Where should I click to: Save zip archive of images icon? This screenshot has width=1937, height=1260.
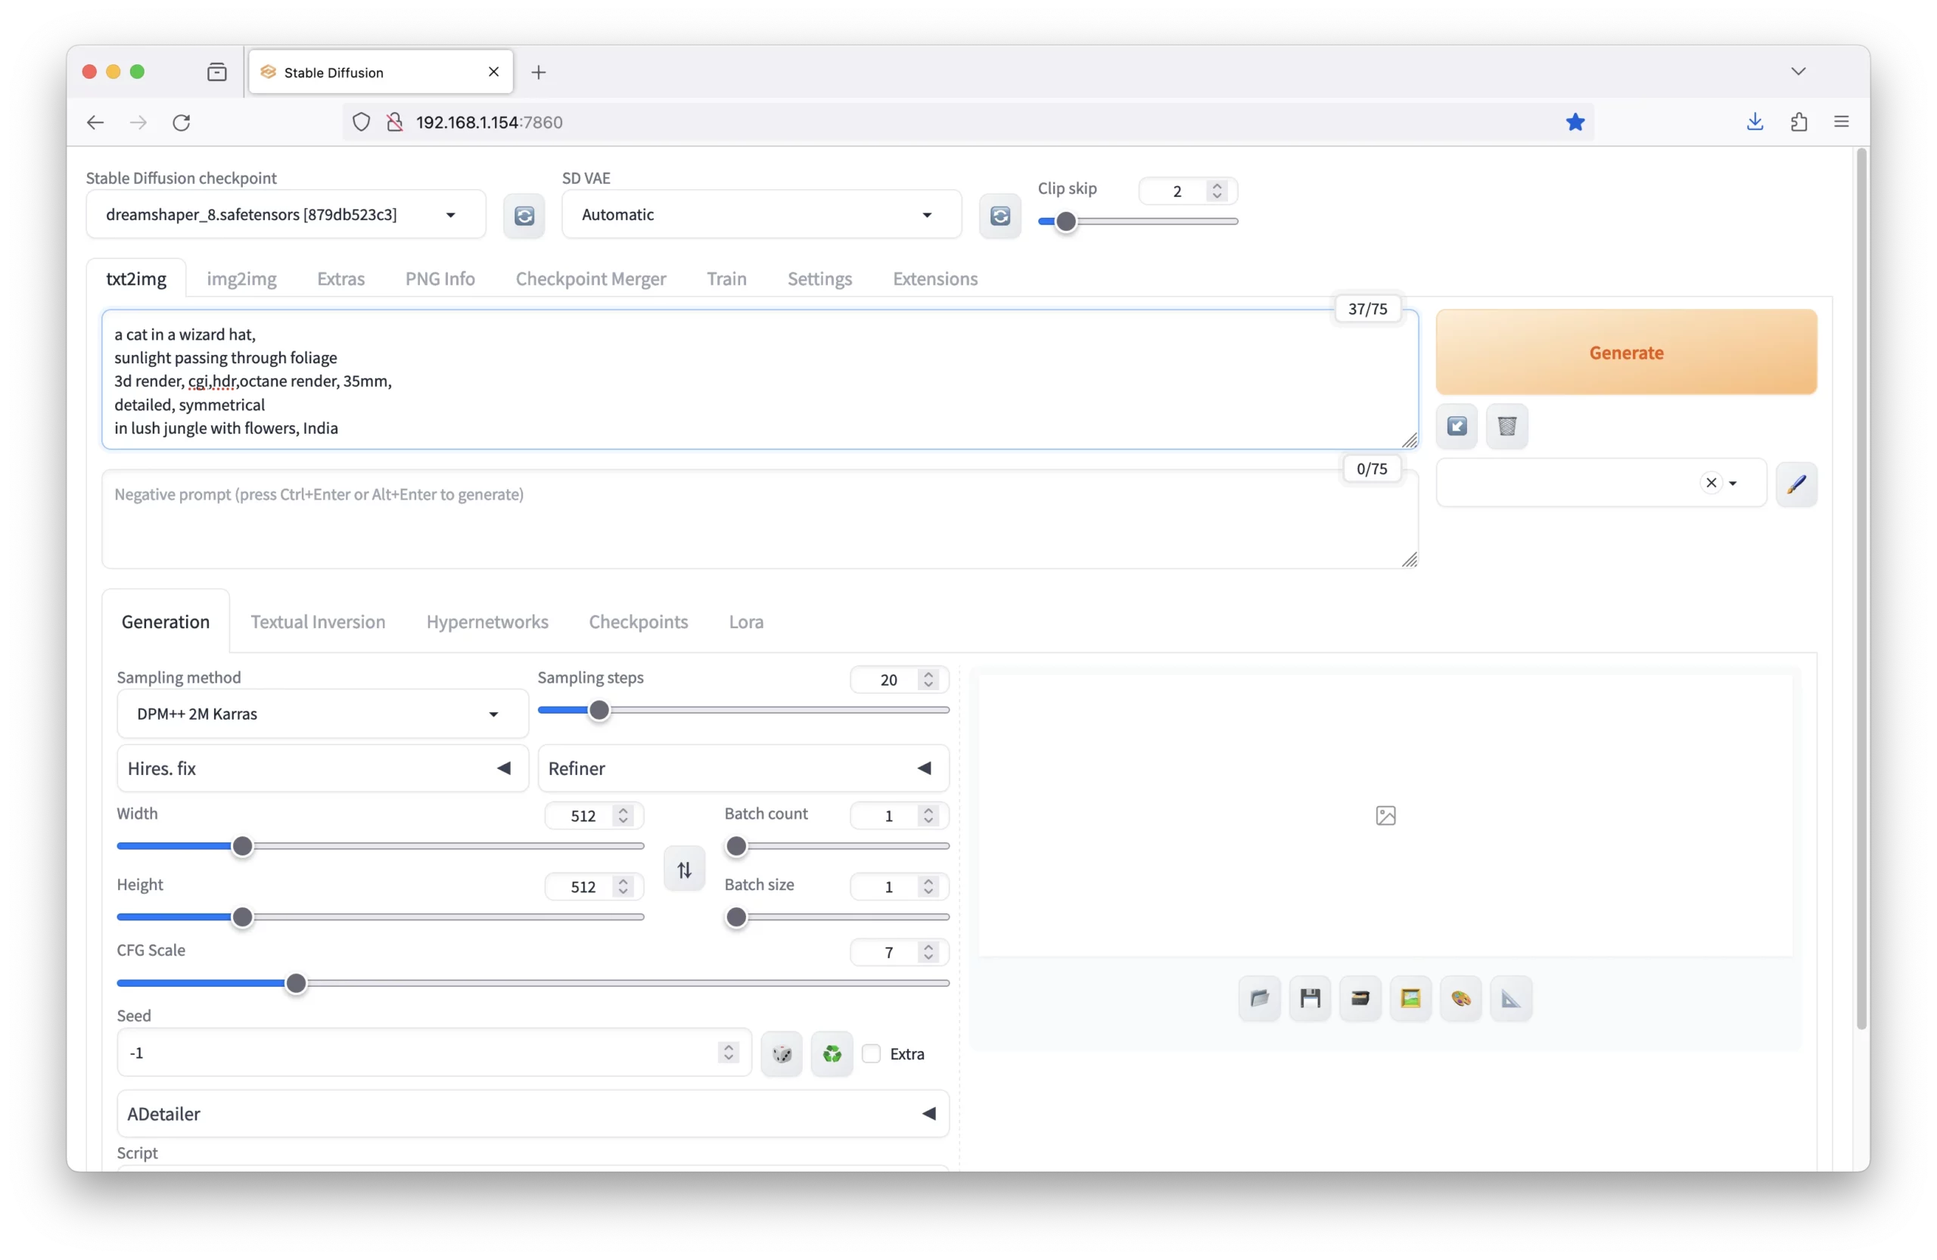(1360, 999)
